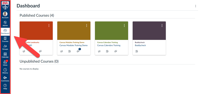The image size is (205, 94).
Task: Open Announcements icon on Canvas Modules Training Demo card
Action: point(61,51)
